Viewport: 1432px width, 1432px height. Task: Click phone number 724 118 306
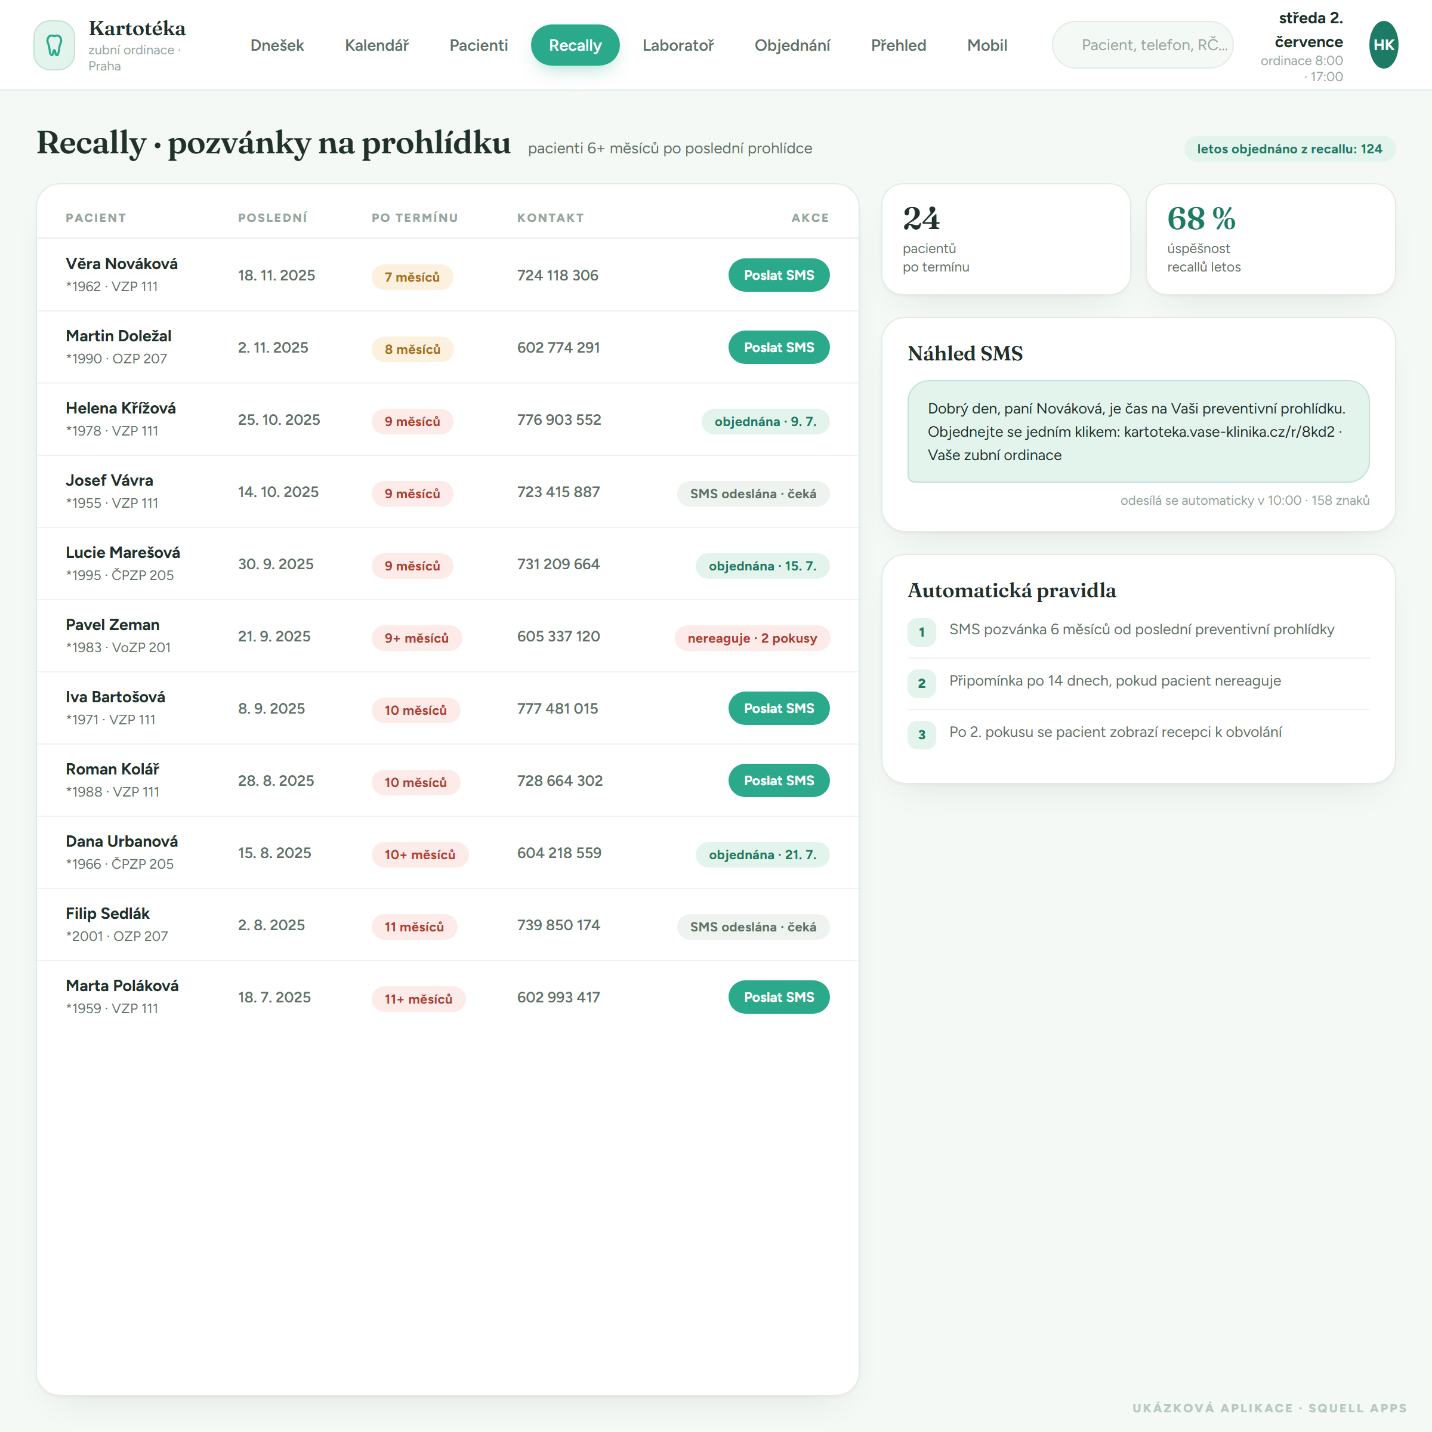point(557,275)
